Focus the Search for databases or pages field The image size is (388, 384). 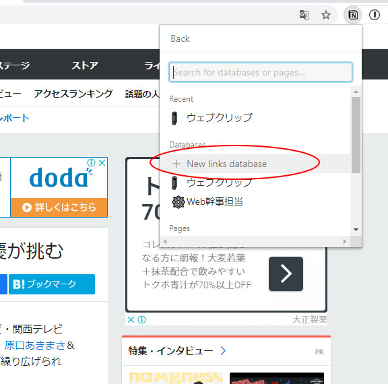click(261, 72)
